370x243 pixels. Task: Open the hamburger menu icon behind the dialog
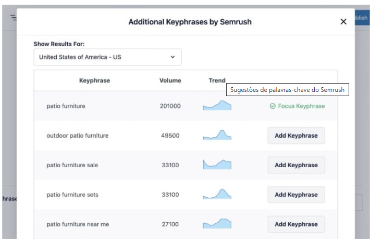coord(13,18)
